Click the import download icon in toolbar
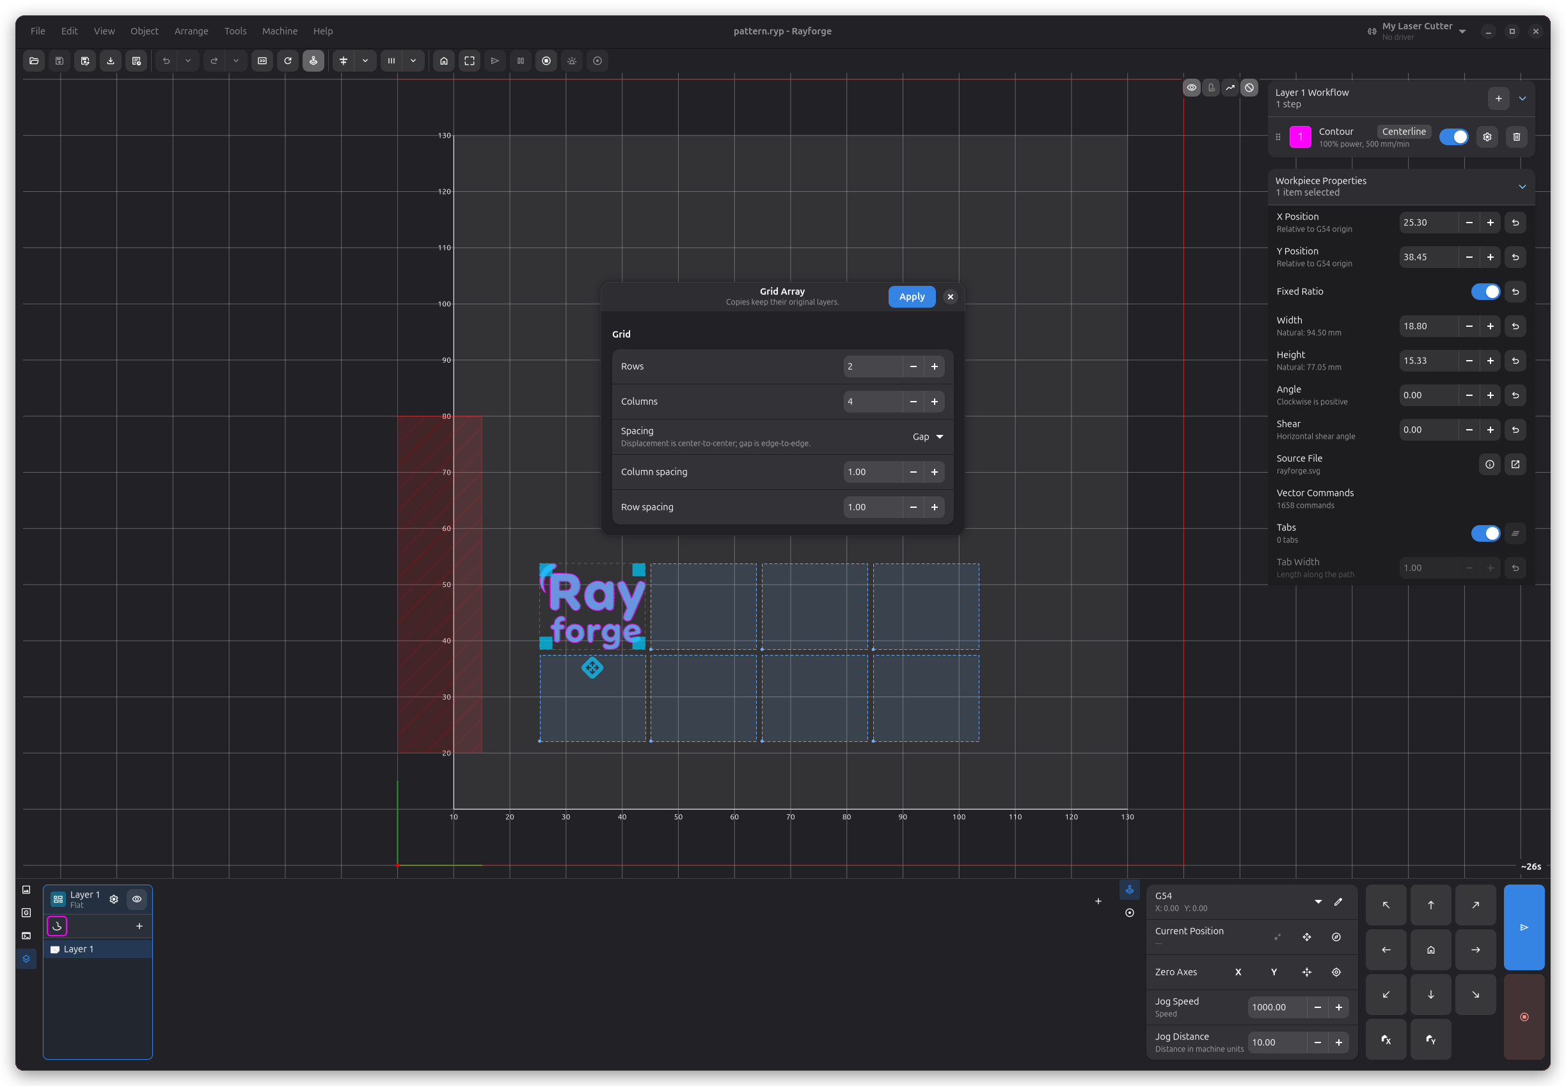 [110, 61]
